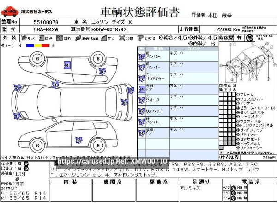Click the circled 有 next to 保証書
Image resolution: width=277 pixels, height=208 pixels.
(26, 164)
